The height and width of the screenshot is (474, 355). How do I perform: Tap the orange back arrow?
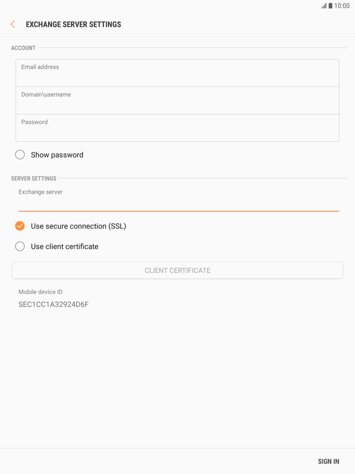click(x=13, y=24)
